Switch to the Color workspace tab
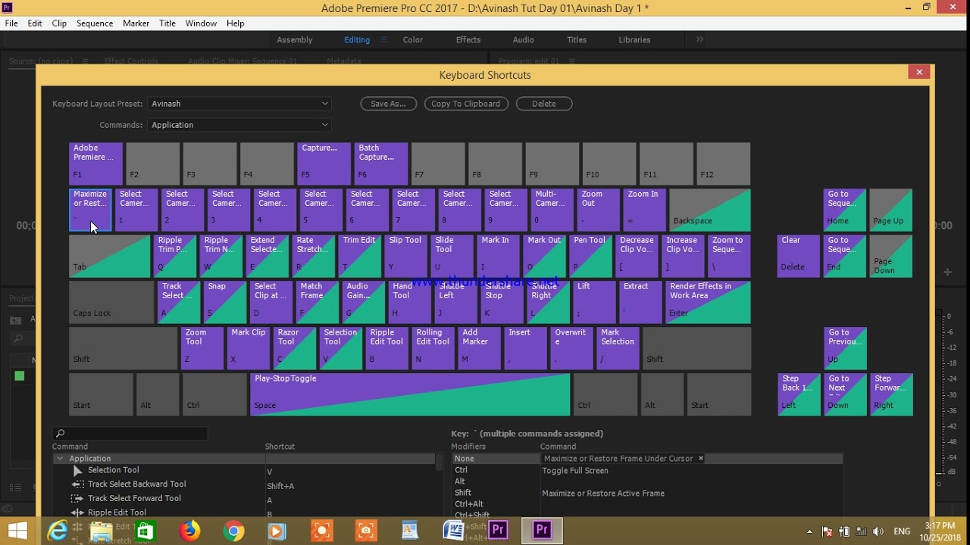The height and width of the screenshot is (545, 970). click(413, 40)
